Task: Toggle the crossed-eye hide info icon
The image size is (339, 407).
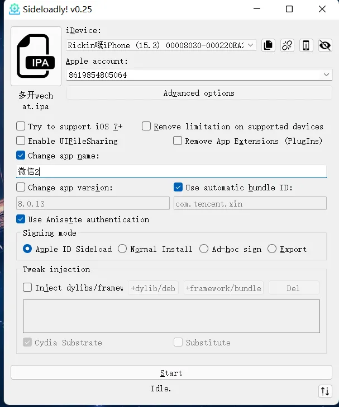Action: pos(325,46)
